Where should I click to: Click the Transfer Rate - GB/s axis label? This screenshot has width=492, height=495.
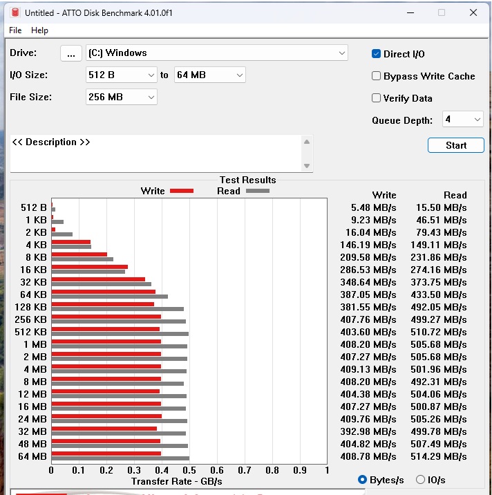[x=177, y=481]
